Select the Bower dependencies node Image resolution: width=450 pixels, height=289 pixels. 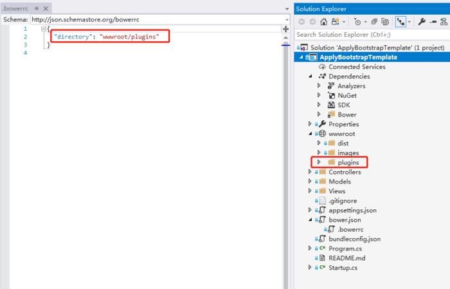pos(347,115)
